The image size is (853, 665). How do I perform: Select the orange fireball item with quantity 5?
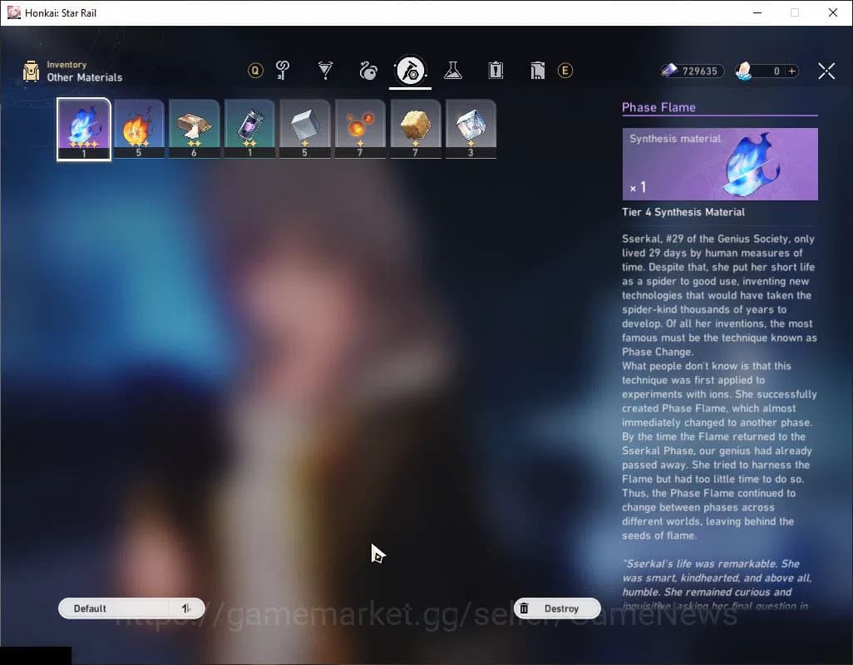[139, 128]
